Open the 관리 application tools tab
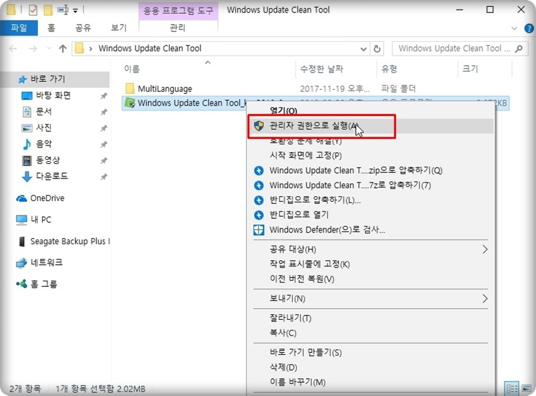Screen dimensions: 536x396 (x=178, y=27)
